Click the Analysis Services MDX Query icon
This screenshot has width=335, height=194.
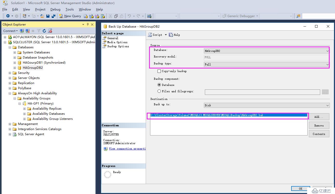pos(91,16)
